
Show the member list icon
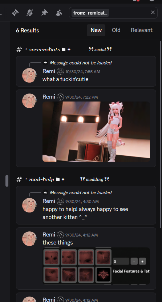(x=59, y=13)
